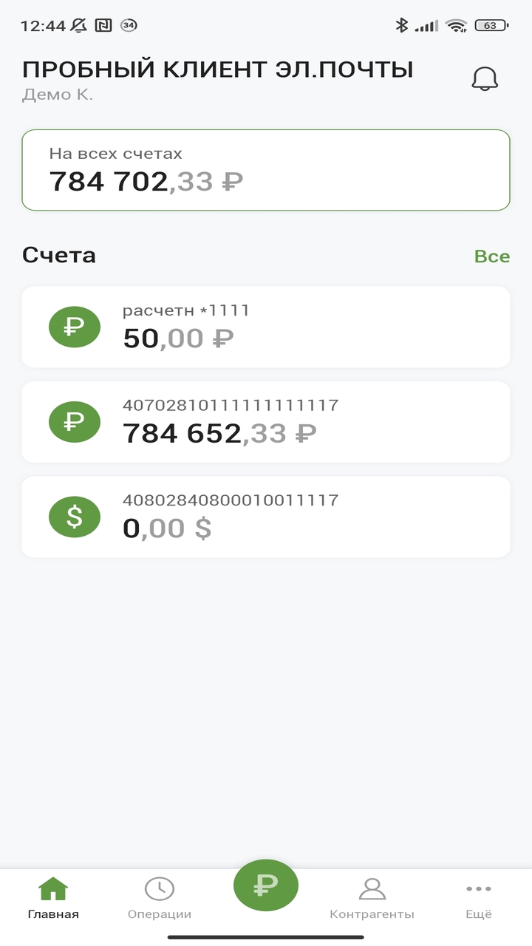Tap the Демо К. user subtitle
The width and height of the screenshot is (532, 946).
click(58, 95)
